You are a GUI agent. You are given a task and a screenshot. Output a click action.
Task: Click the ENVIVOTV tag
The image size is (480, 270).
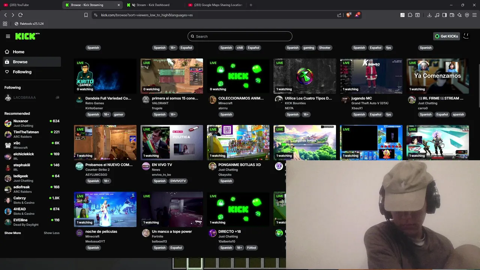click(178, 181)
